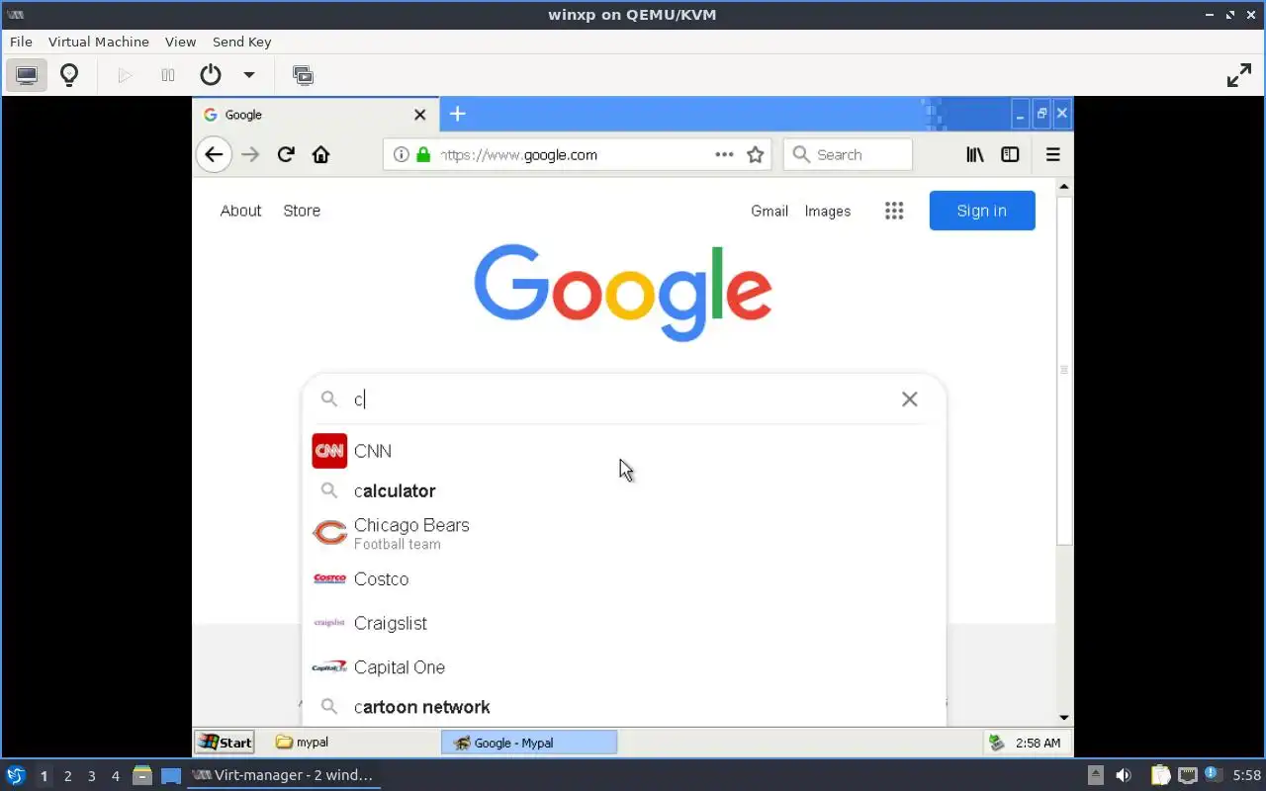
Task: Open the View menu
Action: pos(181,42)
